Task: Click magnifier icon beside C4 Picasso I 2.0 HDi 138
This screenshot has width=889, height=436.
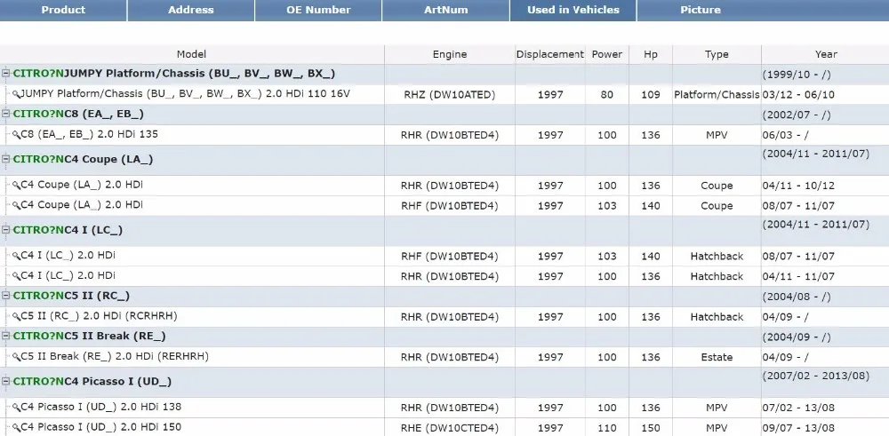Action: 16,407
